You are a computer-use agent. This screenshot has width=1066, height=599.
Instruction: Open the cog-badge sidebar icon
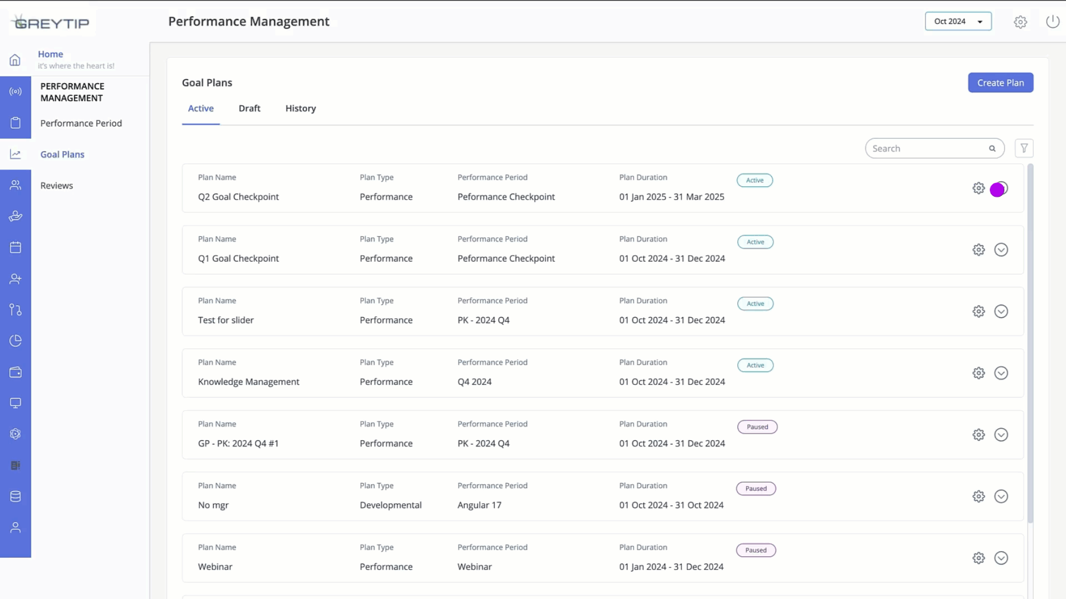coord(16,434)
